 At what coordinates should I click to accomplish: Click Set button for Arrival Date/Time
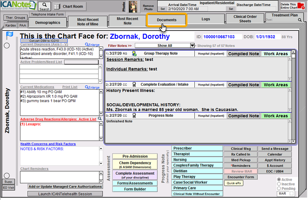pyautogui.click(x=162, y=8)
